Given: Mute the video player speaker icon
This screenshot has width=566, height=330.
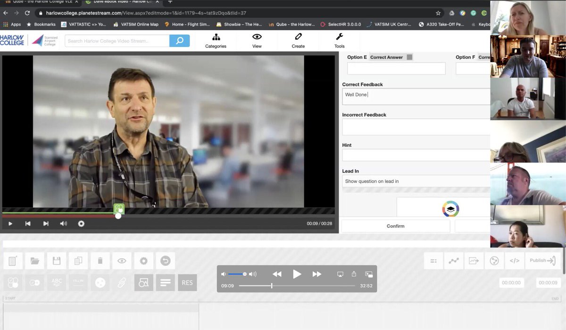Looking at the screenshot, I should 64,224.
